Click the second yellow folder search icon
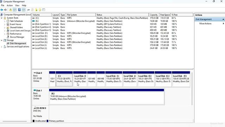The width and height of the screenshot is (225, 127). pyautogui.click(x=40, y=10)
